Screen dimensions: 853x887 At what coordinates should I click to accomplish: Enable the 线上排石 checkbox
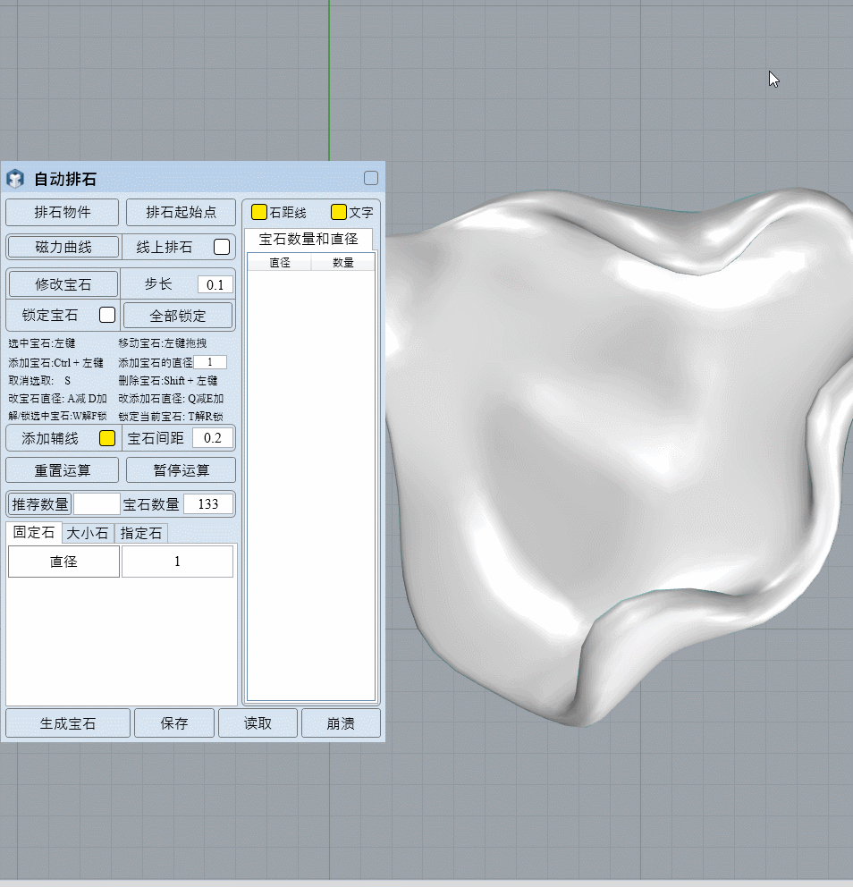[222, 247]
